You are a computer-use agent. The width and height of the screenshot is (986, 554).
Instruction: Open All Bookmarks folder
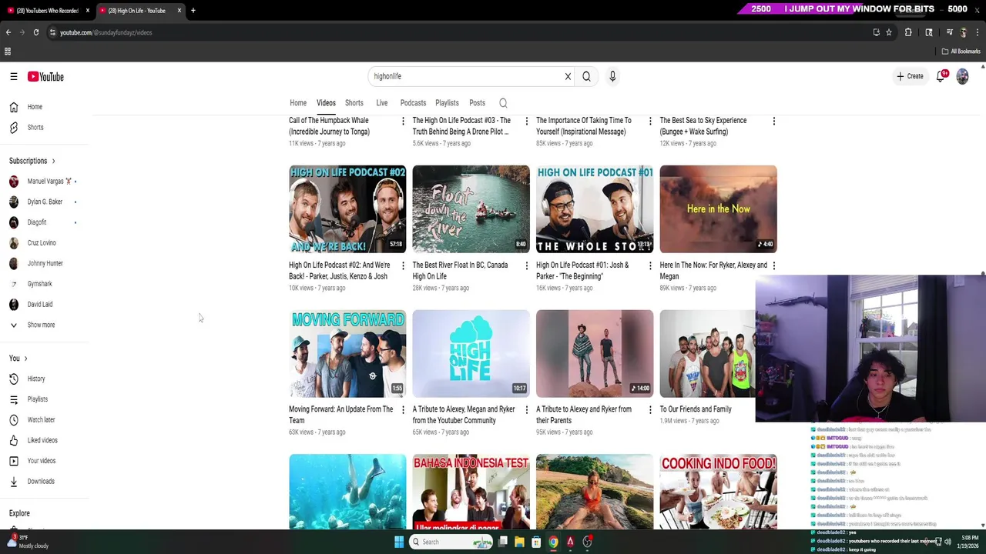[961, 52]
